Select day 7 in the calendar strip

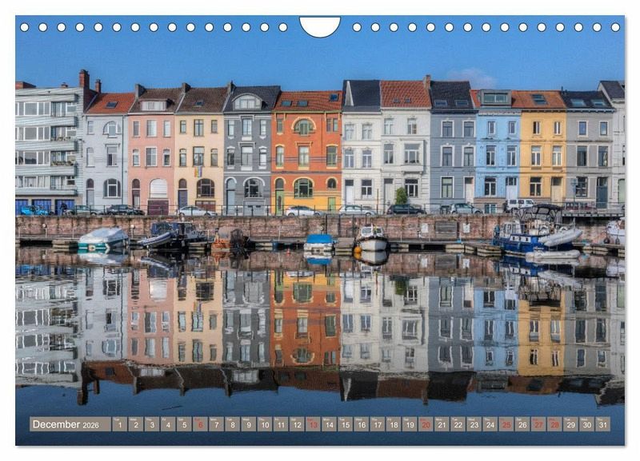tap(216, 424)
